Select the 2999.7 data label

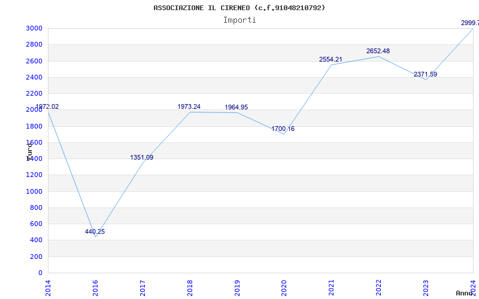click(470, 23)
